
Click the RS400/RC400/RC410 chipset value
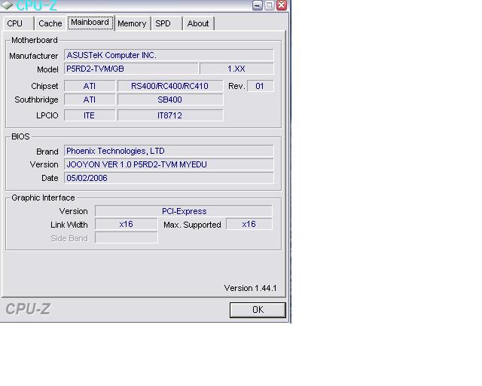click(x=170, y=86)
